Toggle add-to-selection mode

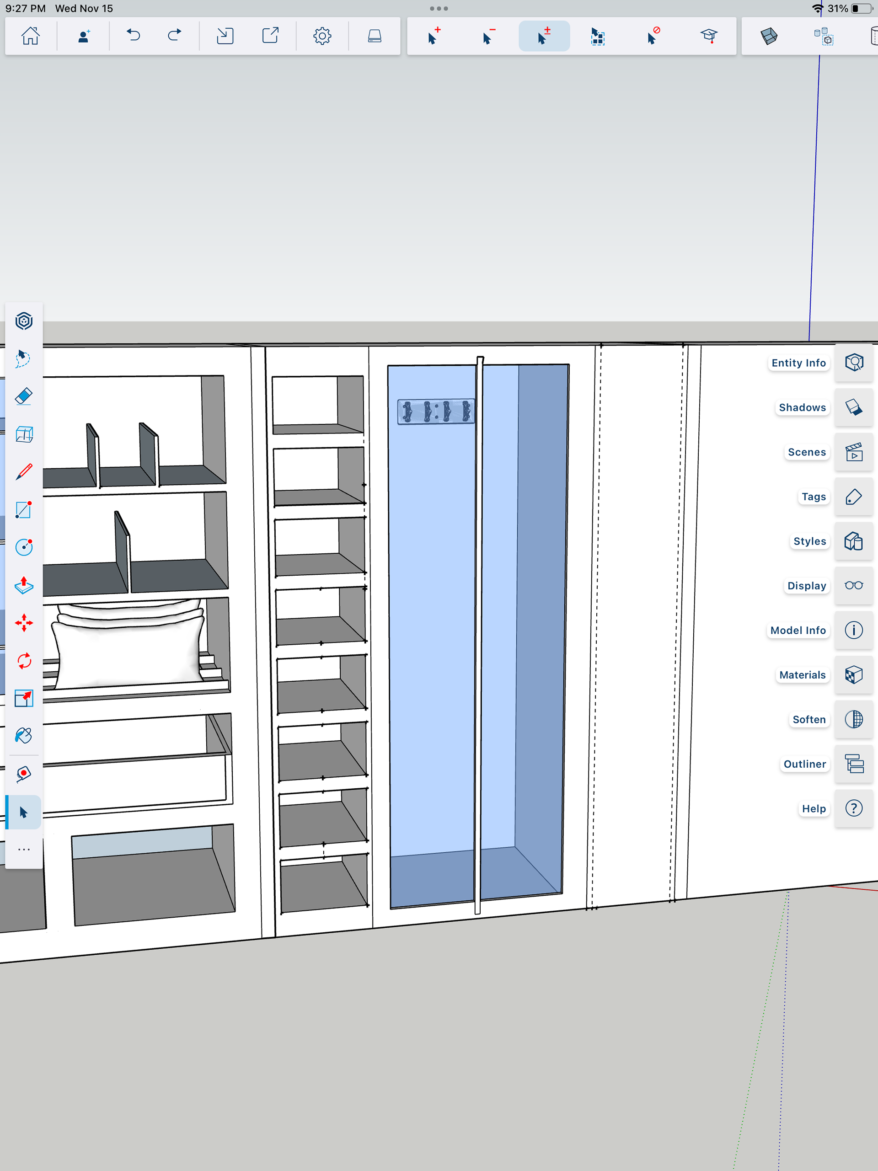point(434,36)
